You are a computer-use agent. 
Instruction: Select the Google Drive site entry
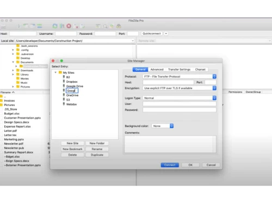[75, 86]
